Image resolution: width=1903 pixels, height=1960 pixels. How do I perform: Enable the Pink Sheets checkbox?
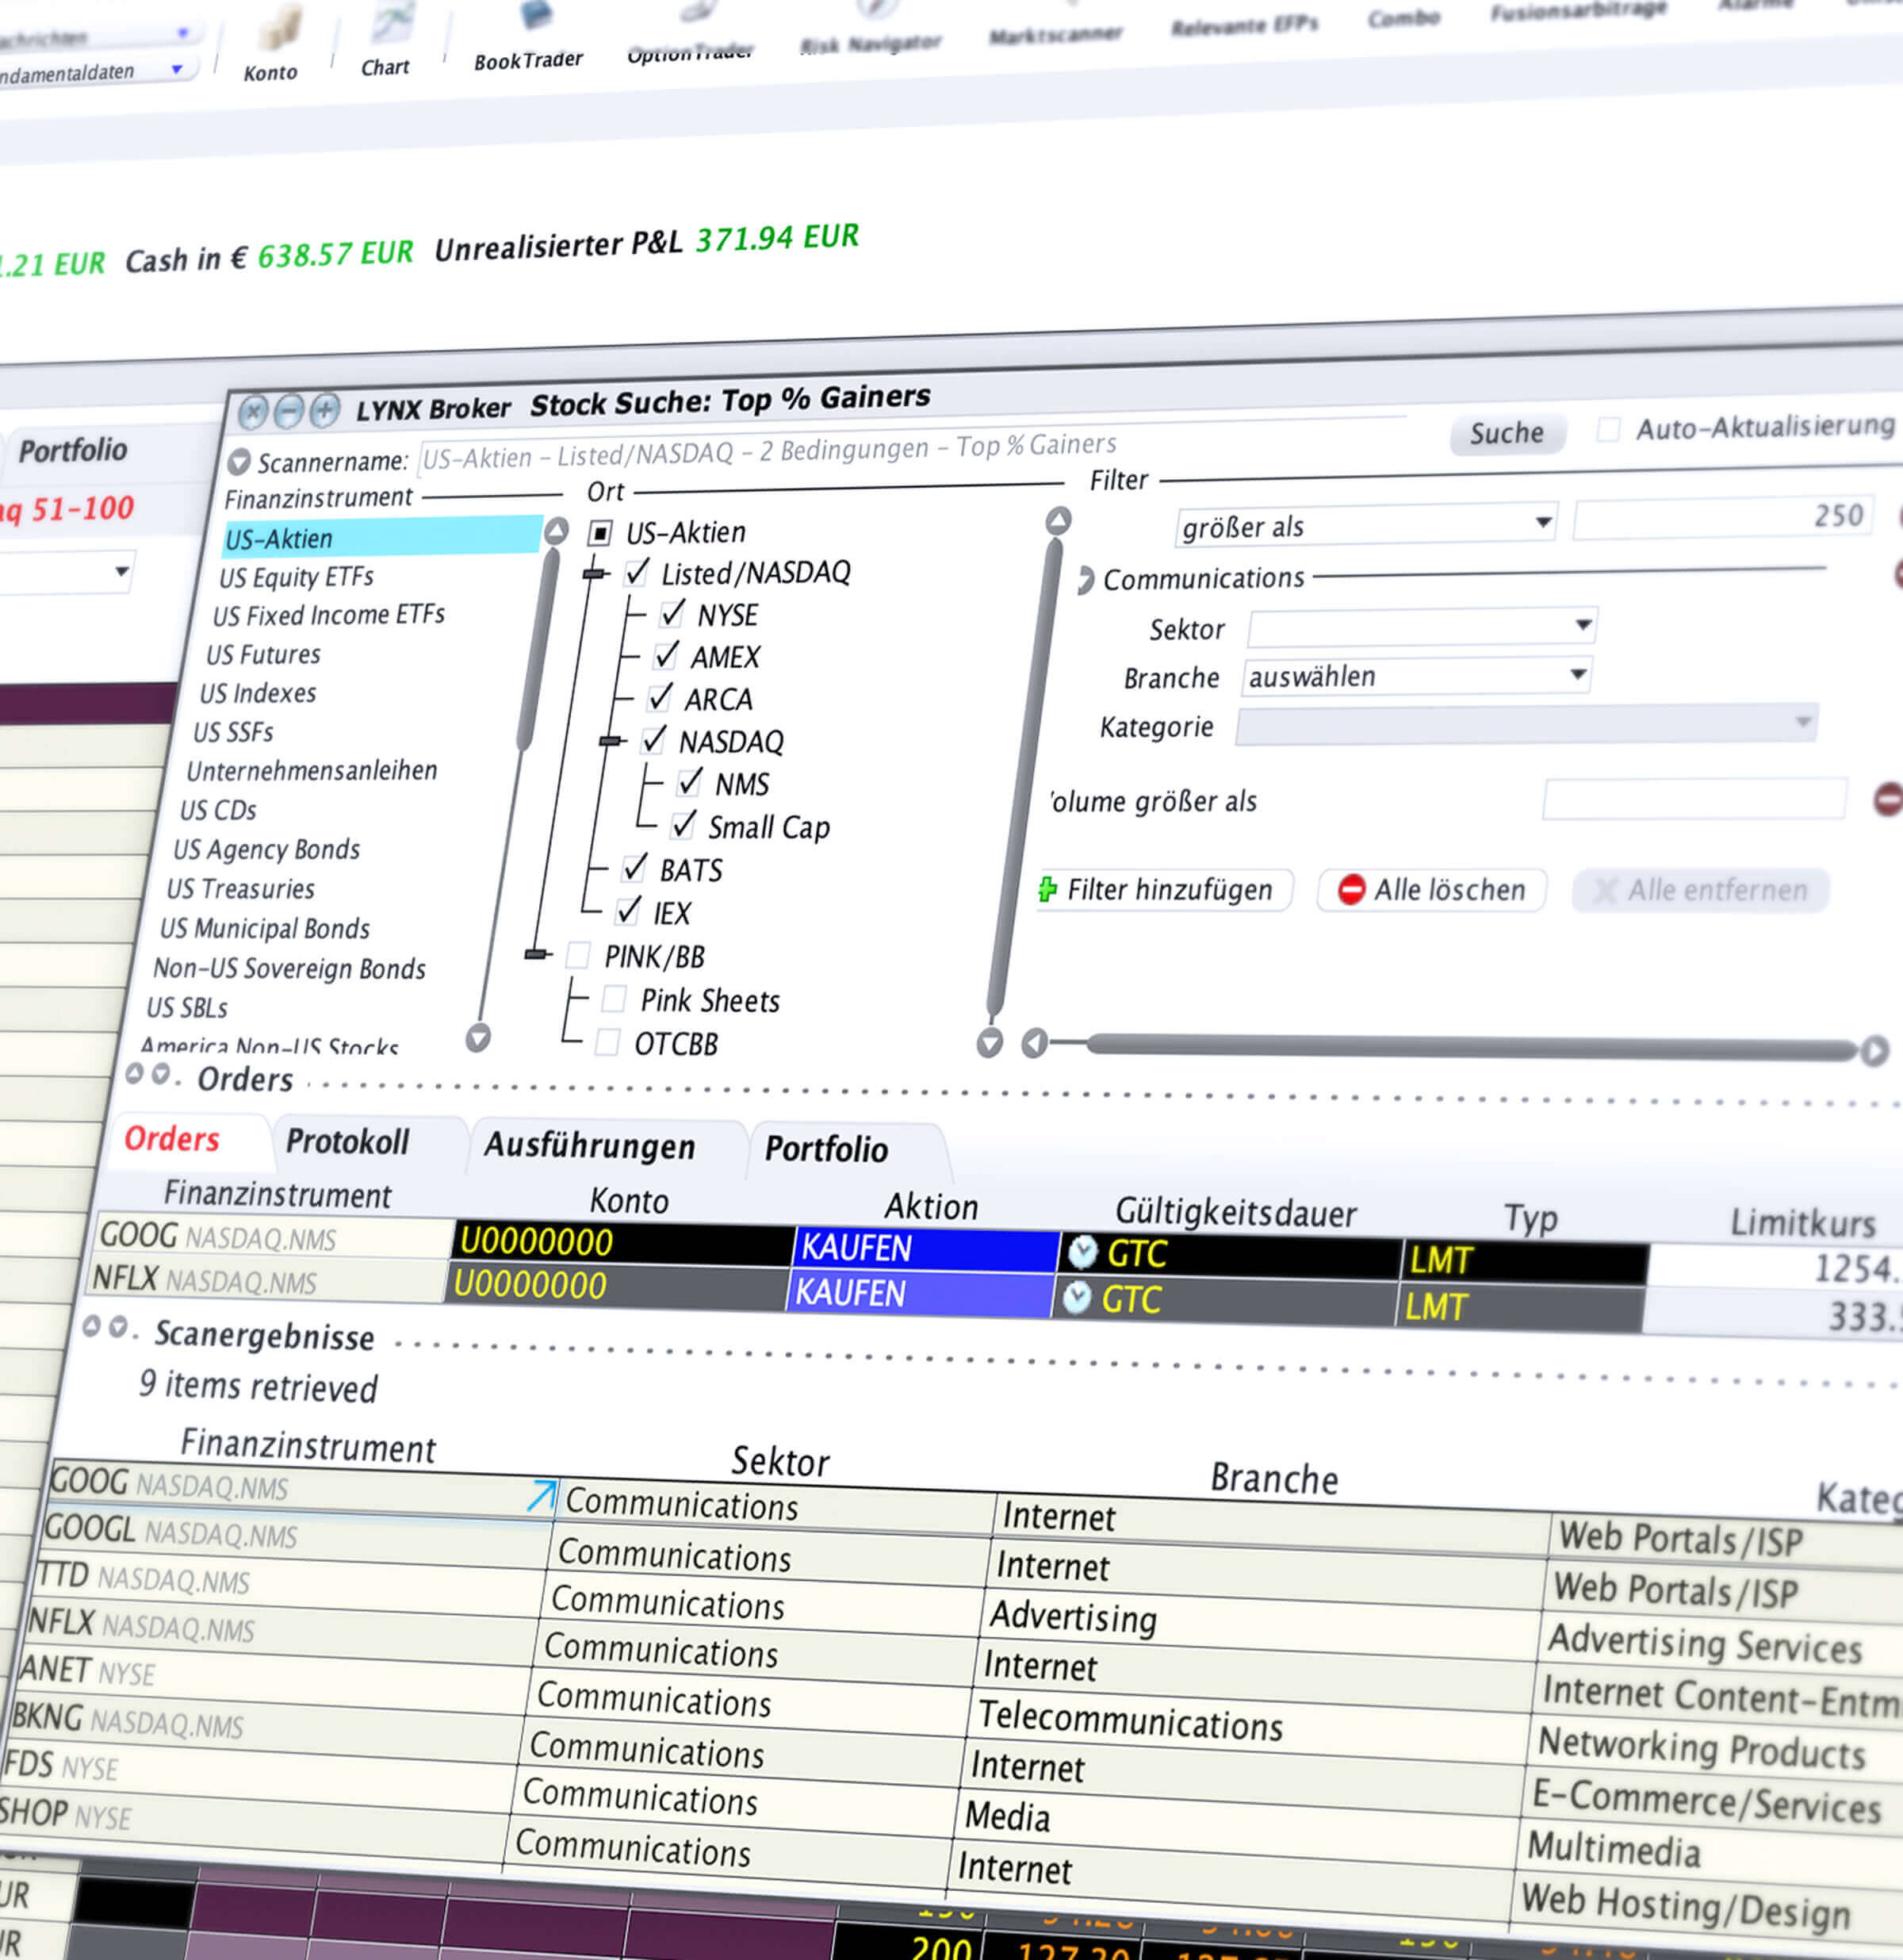point(614,998)
